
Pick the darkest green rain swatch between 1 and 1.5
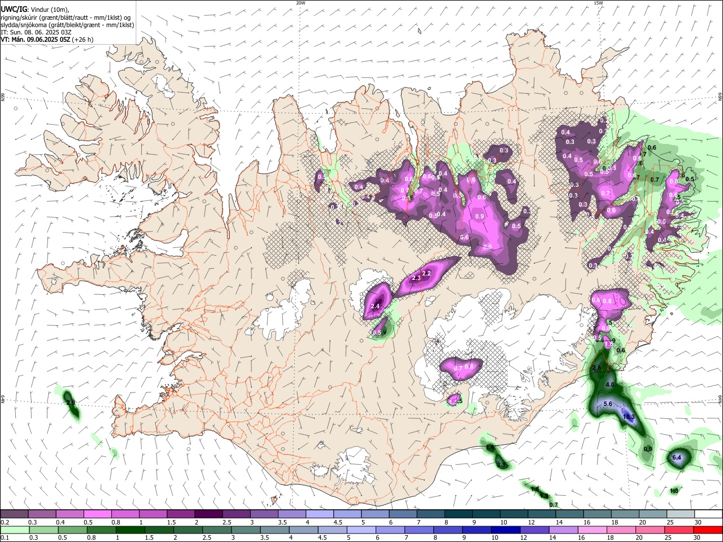point(129,530)
